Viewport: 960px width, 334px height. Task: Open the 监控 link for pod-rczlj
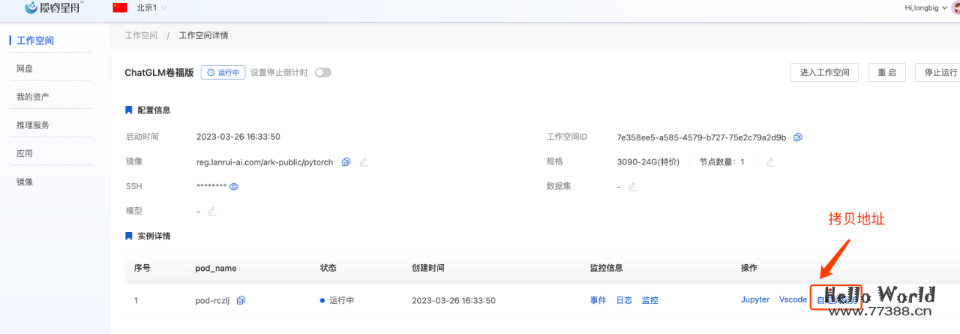649,300
